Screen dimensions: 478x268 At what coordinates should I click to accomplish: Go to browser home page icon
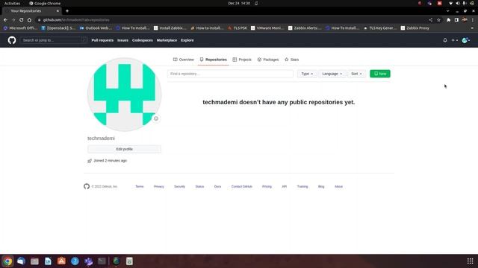29,20
